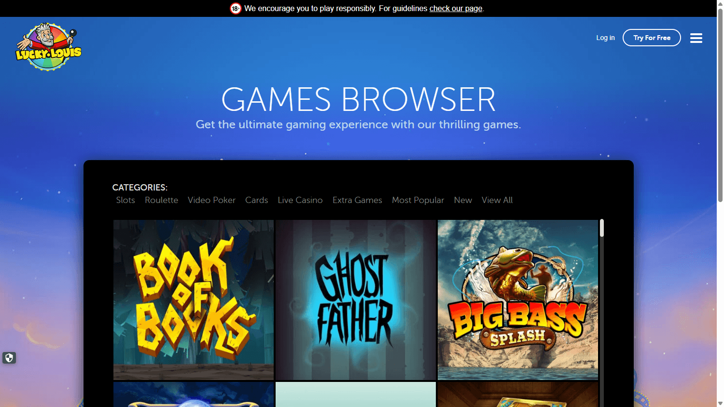Open the hamburger menu

point(696,38)
